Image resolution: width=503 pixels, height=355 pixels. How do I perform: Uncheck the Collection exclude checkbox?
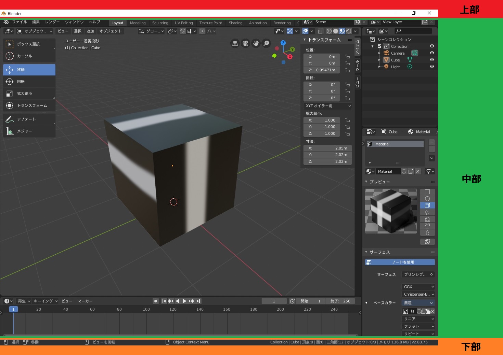click(x=379, y=46)
